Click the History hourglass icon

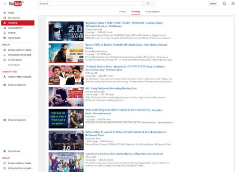(x=4, y=33)
